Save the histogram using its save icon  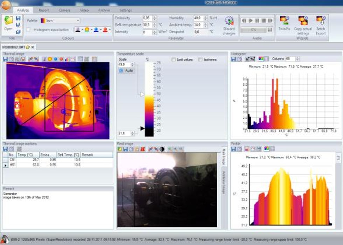click(x=233, y=59)
